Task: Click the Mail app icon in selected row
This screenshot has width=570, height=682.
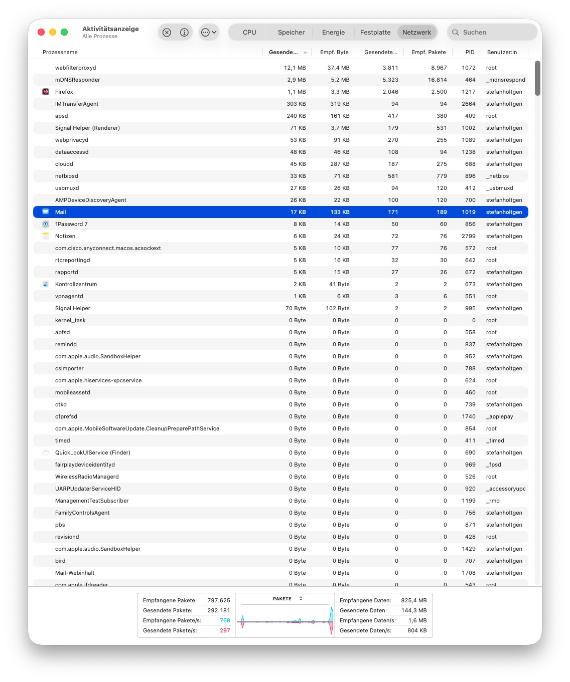Action: 46,212
